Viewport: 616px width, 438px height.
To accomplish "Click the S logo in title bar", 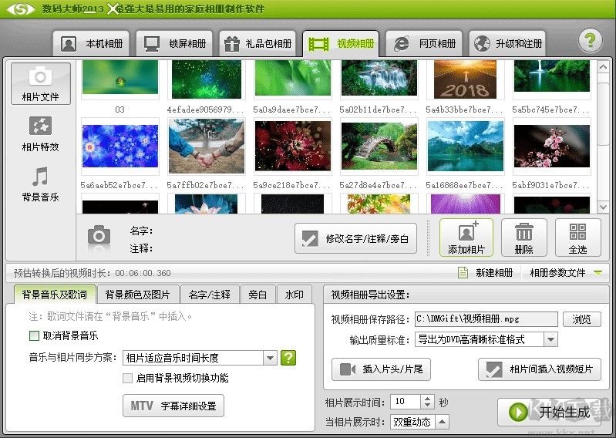I will (20, 8).
